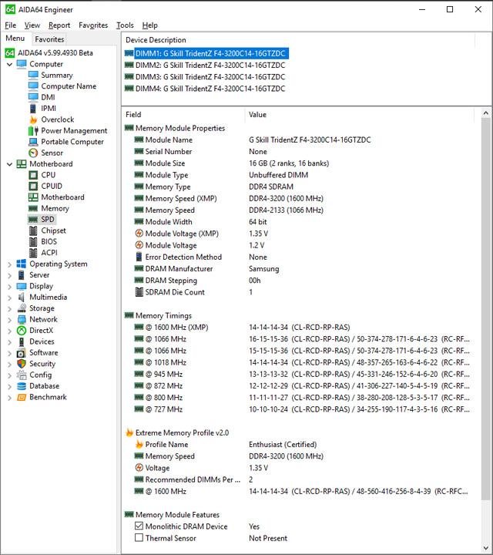Select the ACPI icon
Image resolution: width=493 pixels, height=555 pixels.
coord(33,253)
